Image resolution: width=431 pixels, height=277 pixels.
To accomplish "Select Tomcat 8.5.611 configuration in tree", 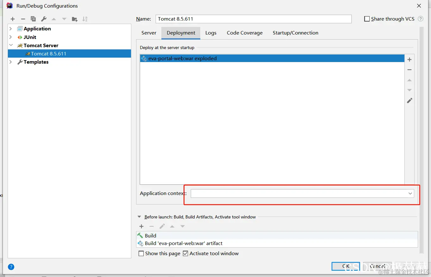I will [x=69, y=54].
